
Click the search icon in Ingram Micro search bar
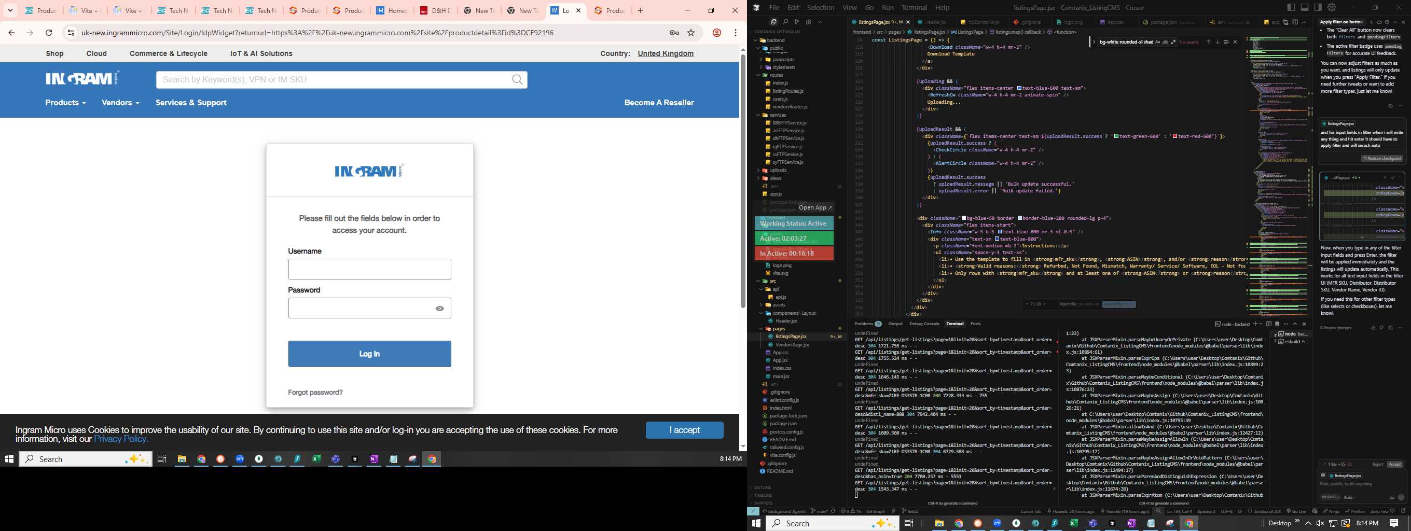click(517, 80)
